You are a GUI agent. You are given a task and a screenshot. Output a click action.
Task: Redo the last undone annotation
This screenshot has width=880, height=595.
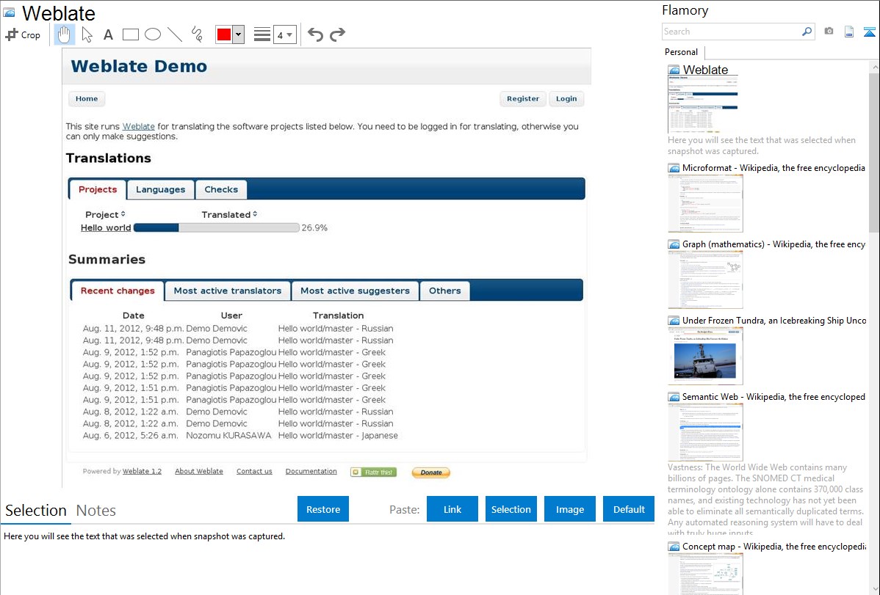point(337,34)
